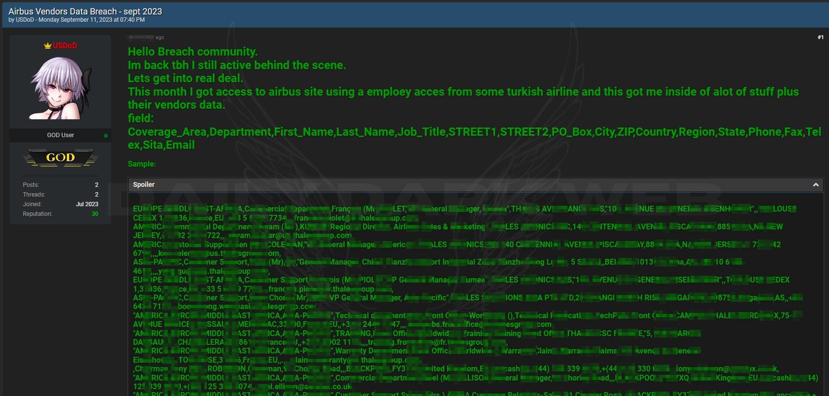
Task: Click the green online status dot
Action: click(x=106, y=136)
